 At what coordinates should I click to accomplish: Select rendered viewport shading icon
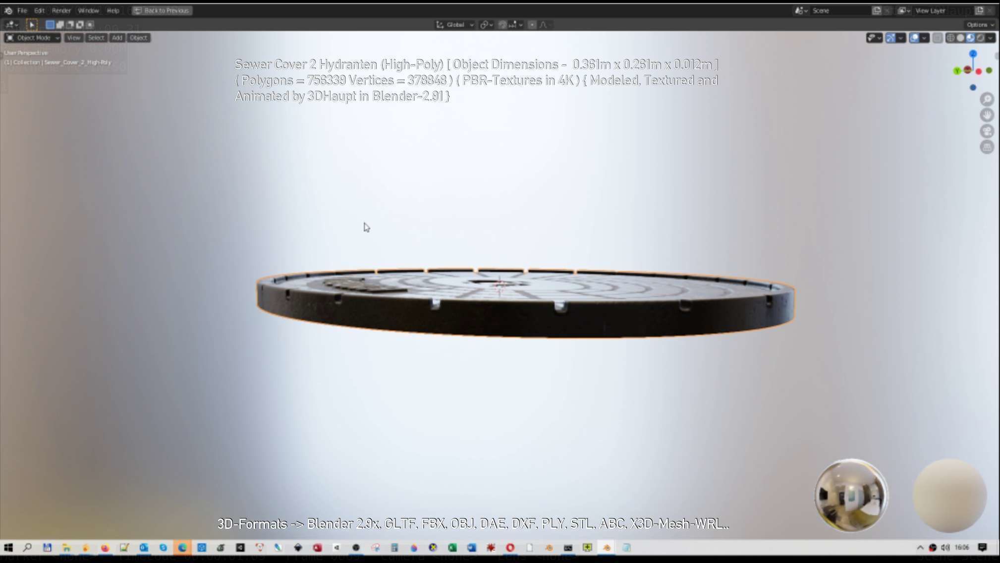coord(980,38)
